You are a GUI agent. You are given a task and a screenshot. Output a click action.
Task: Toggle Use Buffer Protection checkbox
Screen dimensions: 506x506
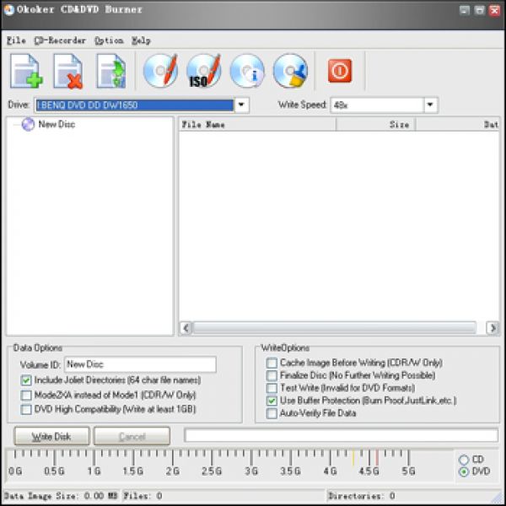pyautogui.click(x=272, y=401)
